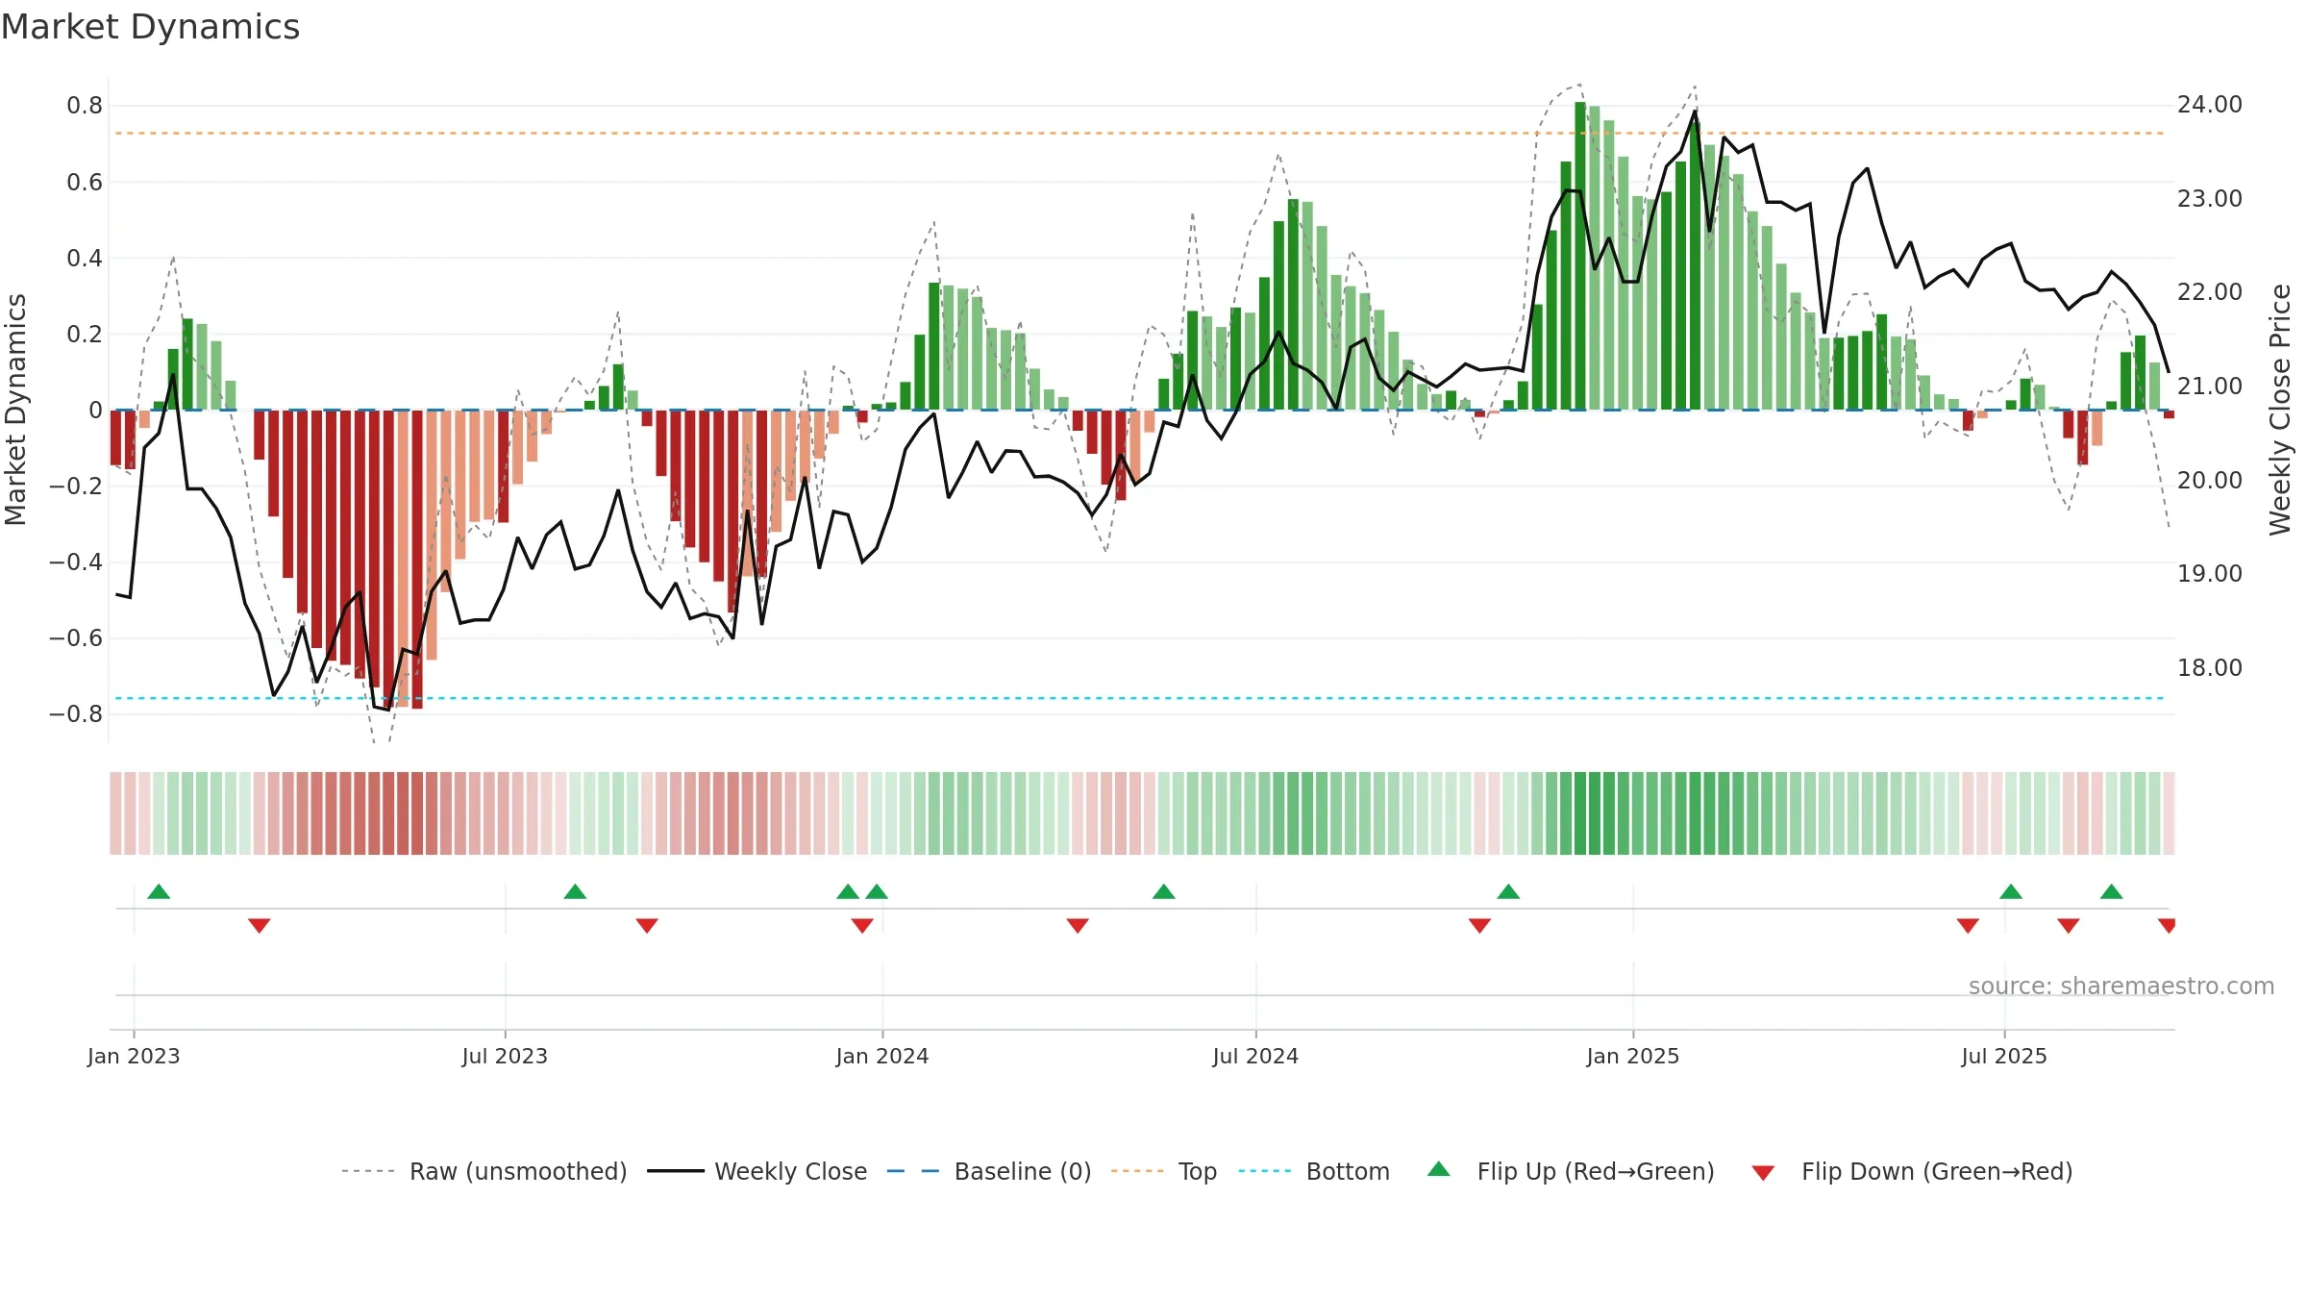This screenshot has height=1298, width=2307.
Task: Click the 0.4 left axis tick label
Action: 85,258
